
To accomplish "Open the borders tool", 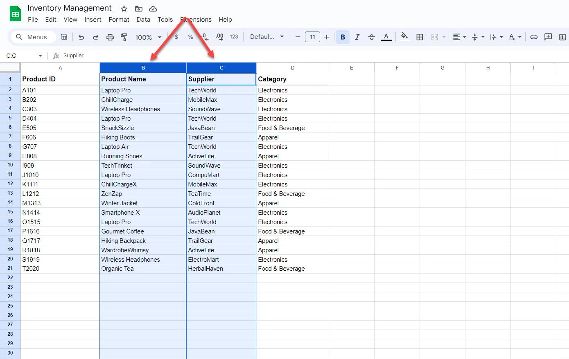I will pyautogui.click(x=420, y=37).
